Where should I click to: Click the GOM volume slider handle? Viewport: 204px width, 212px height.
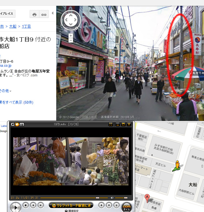click(x=126, y=198)
